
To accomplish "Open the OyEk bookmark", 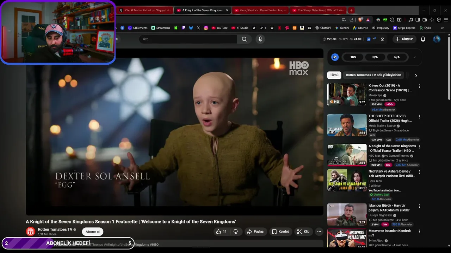I will 425,28.
